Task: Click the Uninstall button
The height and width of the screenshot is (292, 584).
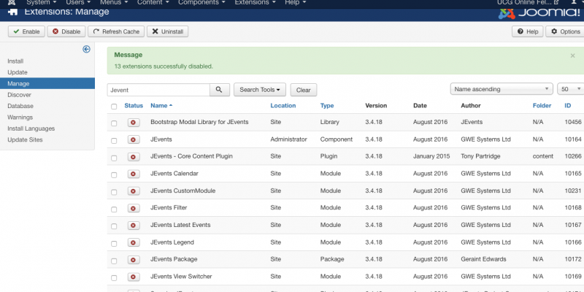Action: click(168, 31)
